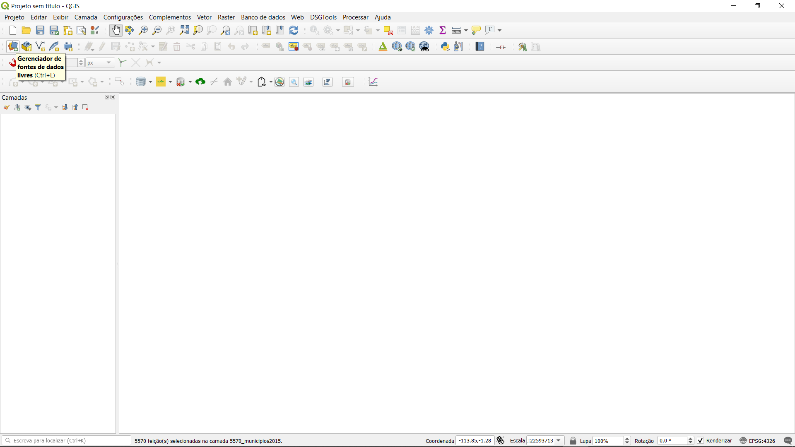Select the Pan Map hand tool
795x447 pixels.
coord(116,30)
